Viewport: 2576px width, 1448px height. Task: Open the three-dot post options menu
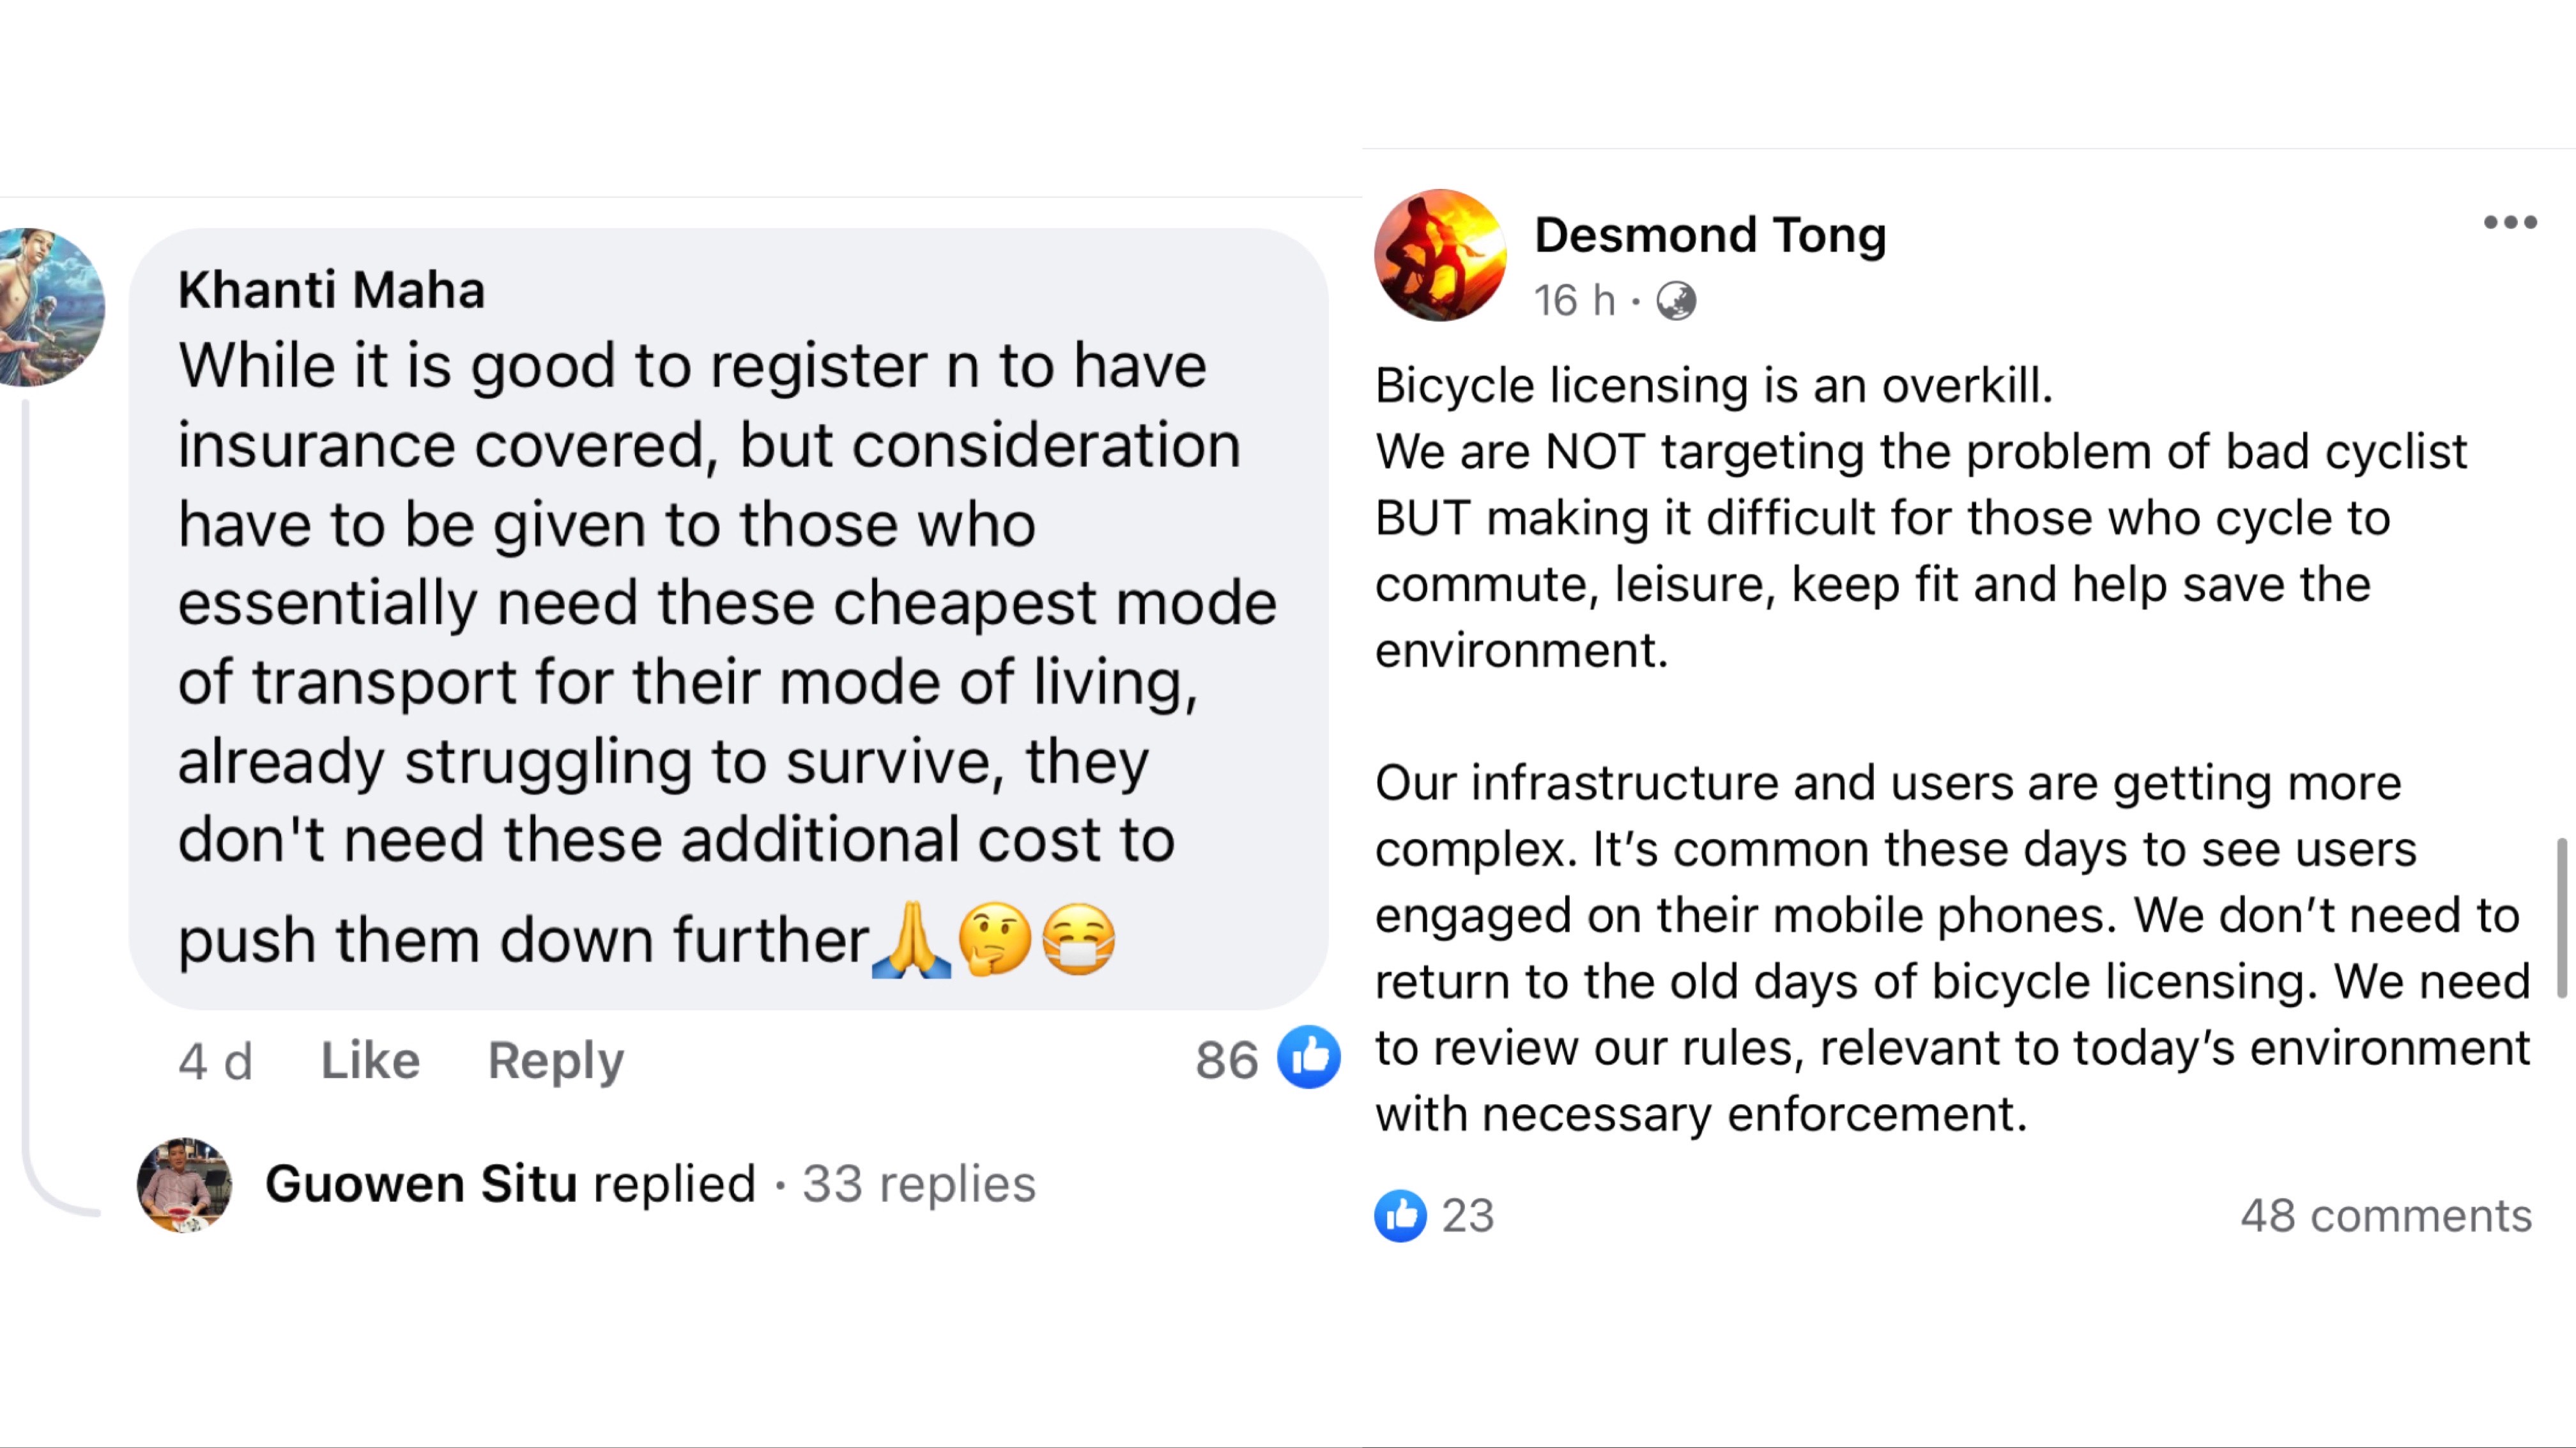[2510, 222]
